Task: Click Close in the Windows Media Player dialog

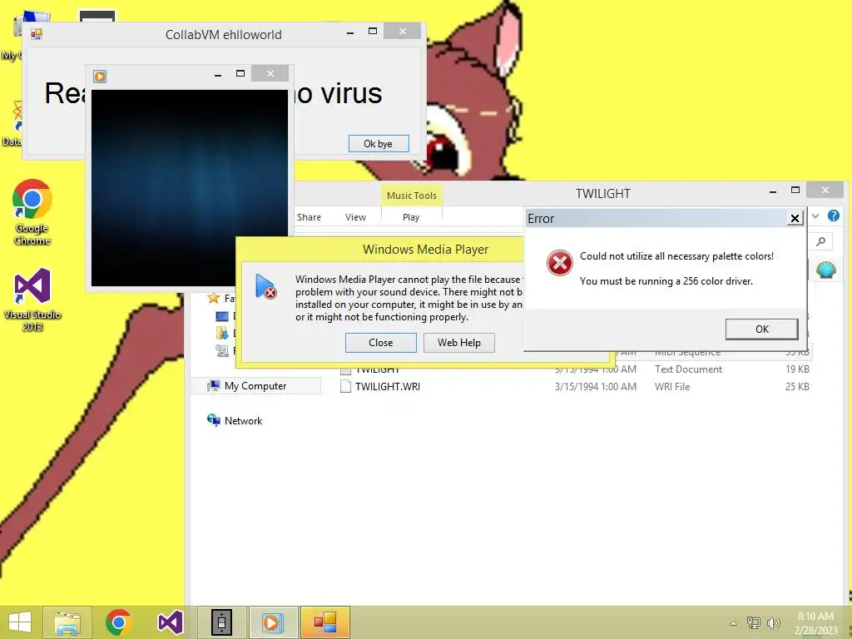Action: click(381, 343)
